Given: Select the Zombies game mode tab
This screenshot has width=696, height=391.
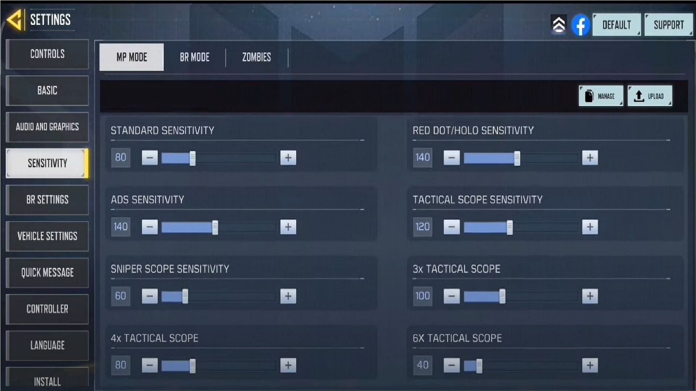Looking at the screenshot, I should coord(257,57).
